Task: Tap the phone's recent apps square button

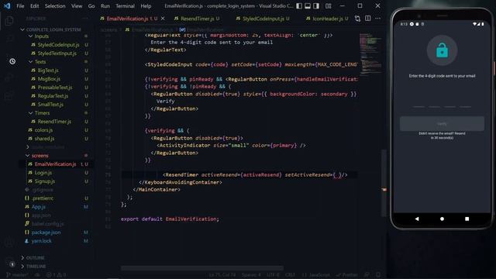Action: pyautogui.click(x=467, y=219)
